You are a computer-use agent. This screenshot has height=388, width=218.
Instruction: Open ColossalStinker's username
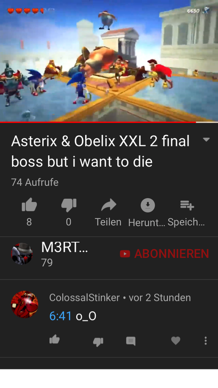pos(84,297)
